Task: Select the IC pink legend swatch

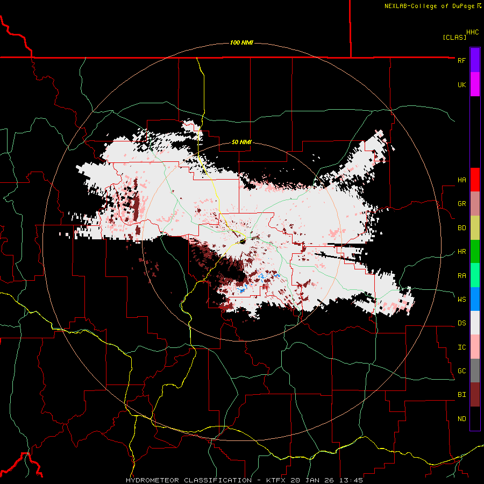Action: point(475,347)
